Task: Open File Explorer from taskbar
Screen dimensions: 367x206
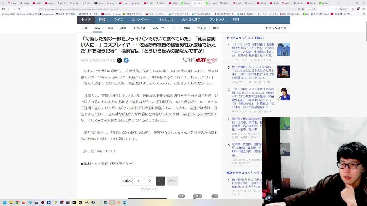Action: (x=11, y=203)
